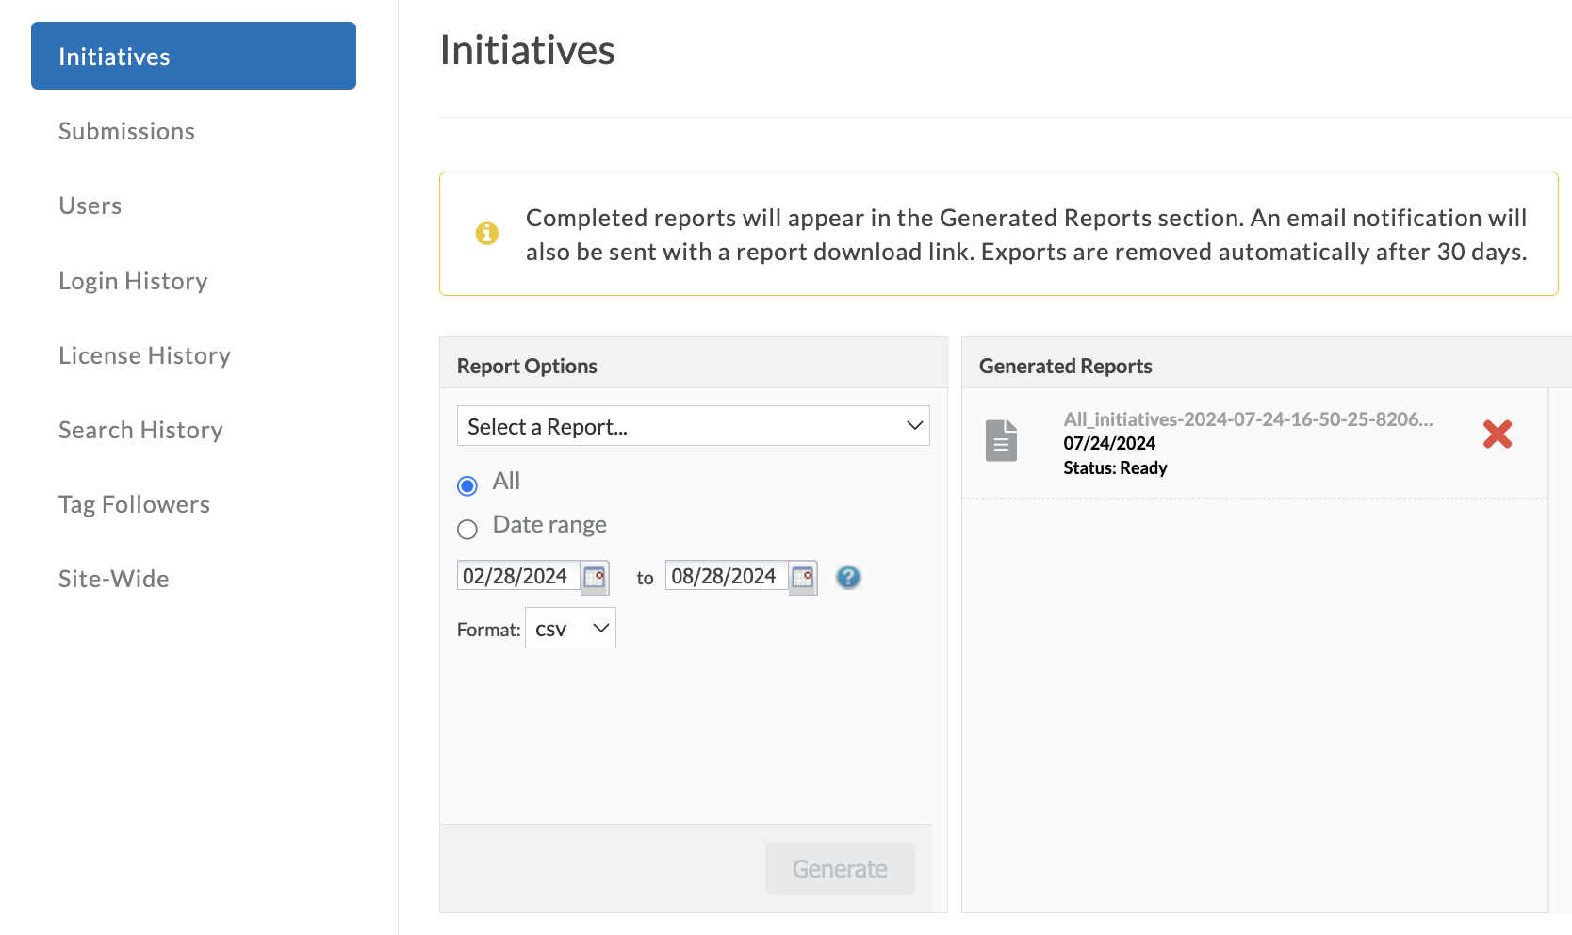Click the Initiatives page heading

point(527,50)
